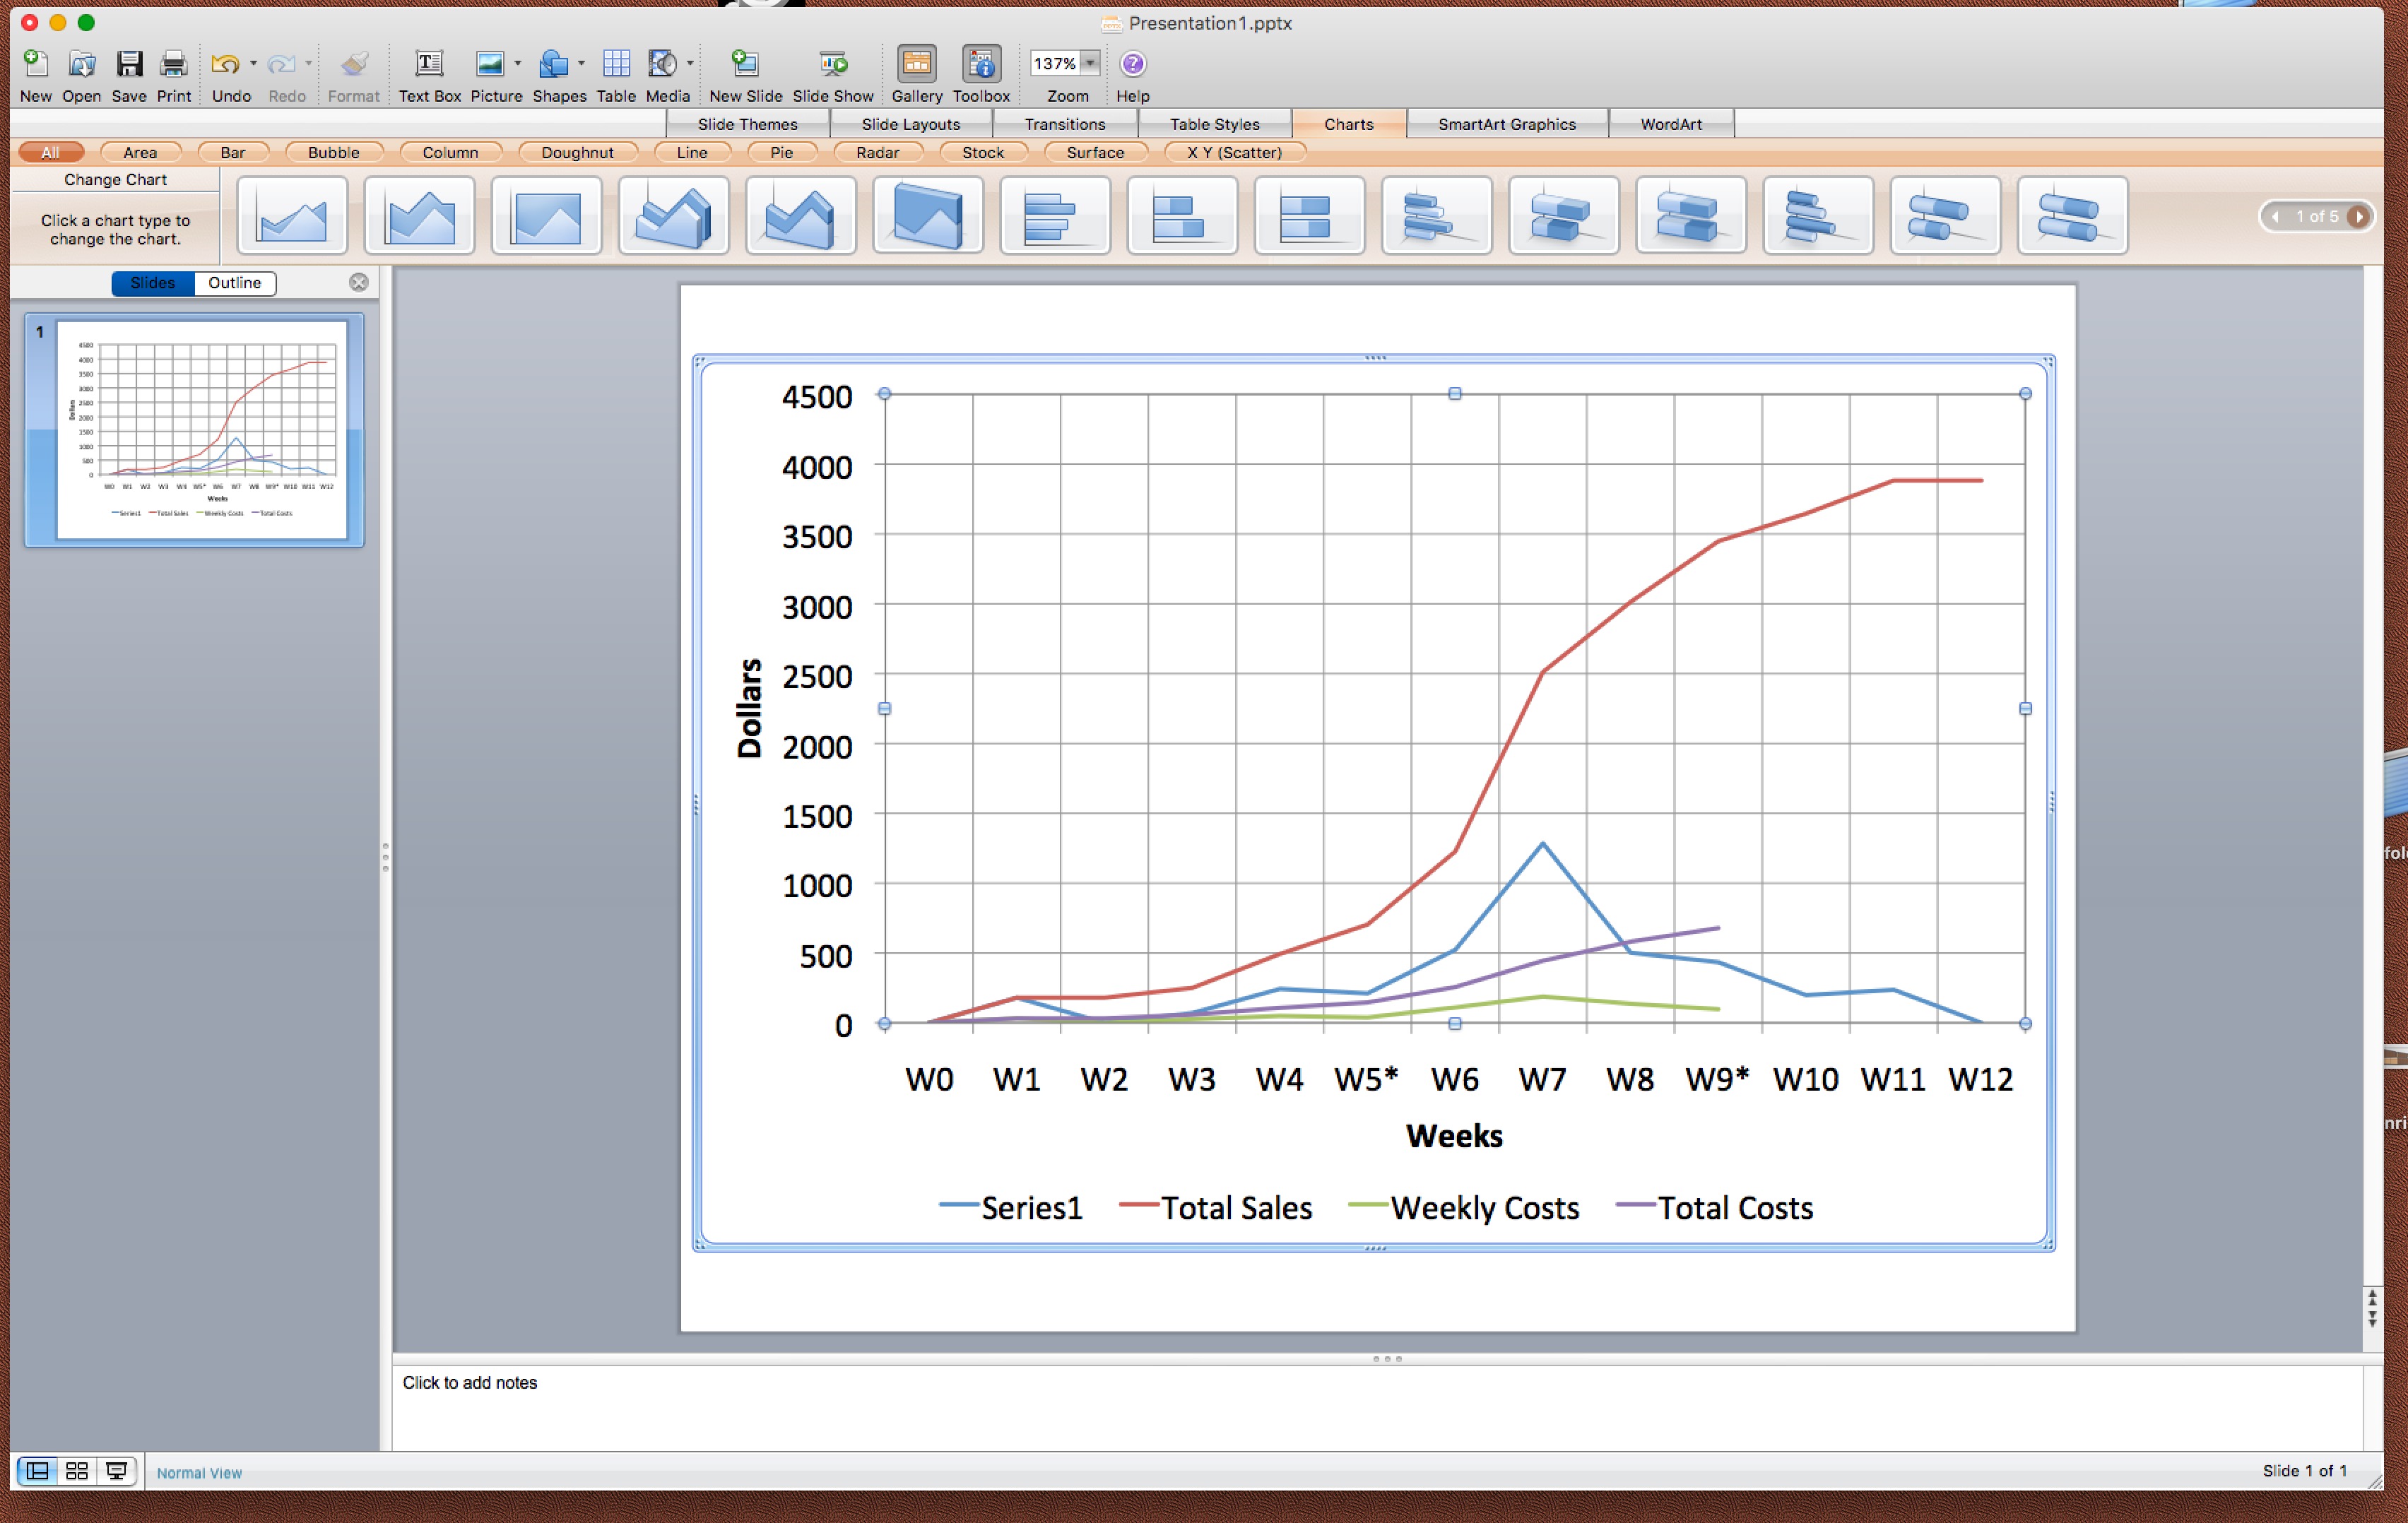Filter charts by Bubble category
The height and width of the screenshot is (1523, 2408).
(334, 152)
